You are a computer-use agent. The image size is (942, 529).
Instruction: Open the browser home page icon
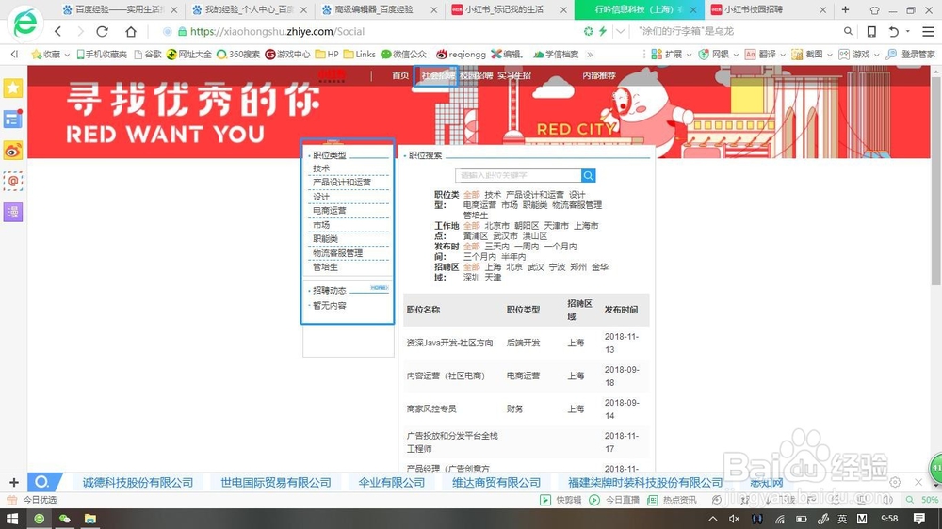(131, 31)
